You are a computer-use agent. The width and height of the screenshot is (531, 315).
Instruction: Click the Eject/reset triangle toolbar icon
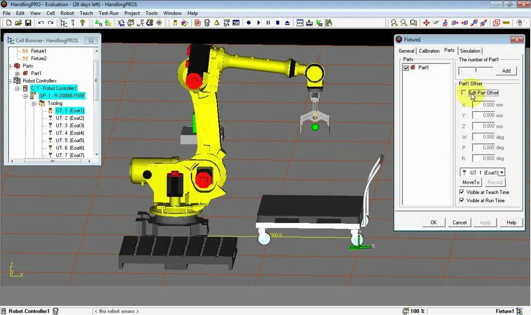[287, 23]
